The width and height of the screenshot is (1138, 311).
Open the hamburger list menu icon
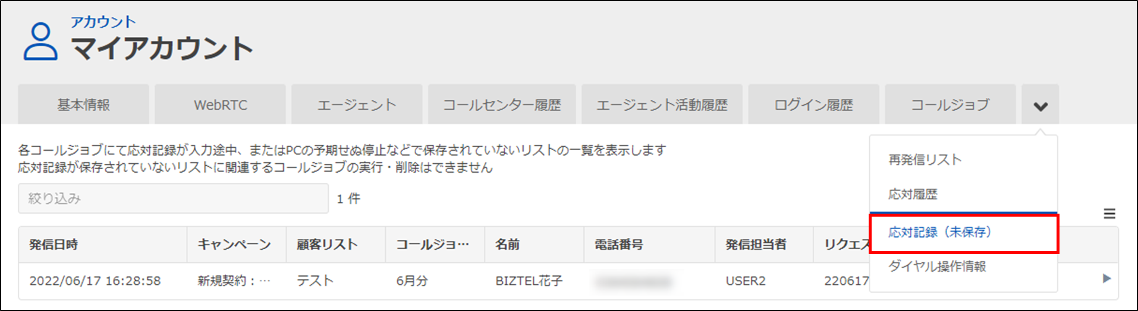pyautogui.click(x=1109, y=214)
